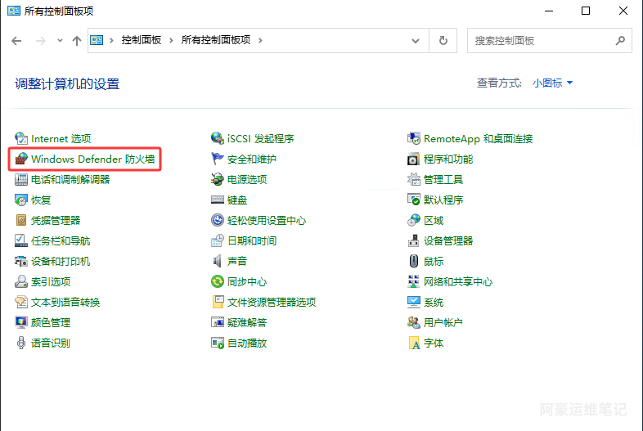The width and height of the screenshot is (643, 431).
Task: Click the 恢复 icon
Action: (x=21, y=200)
